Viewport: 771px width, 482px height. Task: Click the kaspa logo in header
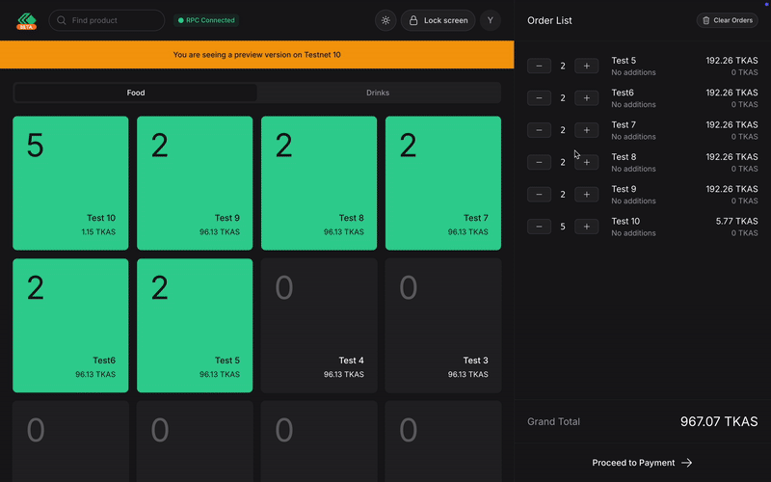point(26,20)
